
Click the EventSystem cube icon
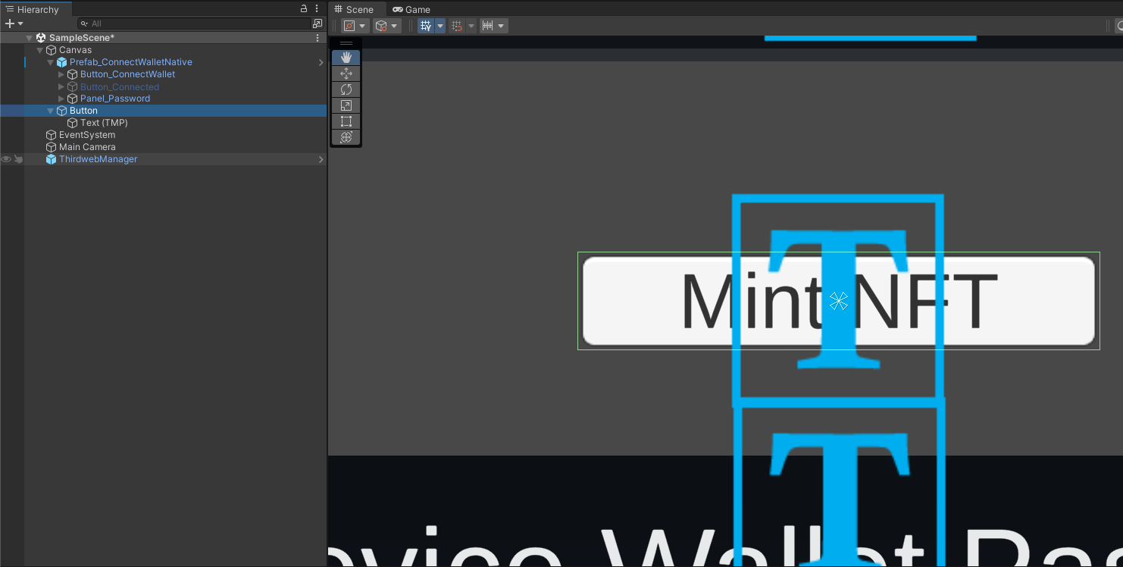52,135
